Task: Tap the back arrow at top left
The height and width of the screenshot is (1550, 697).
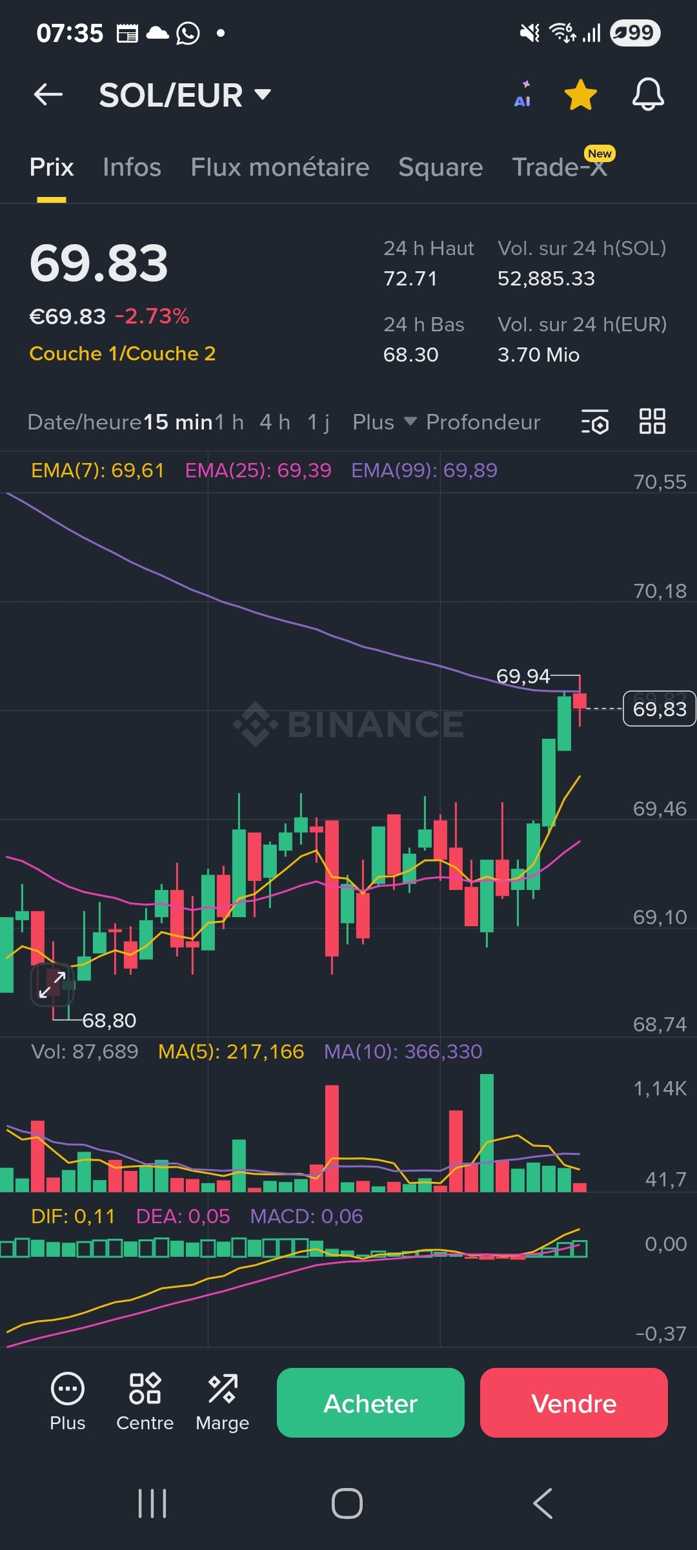Action: [x=48, y=95]
